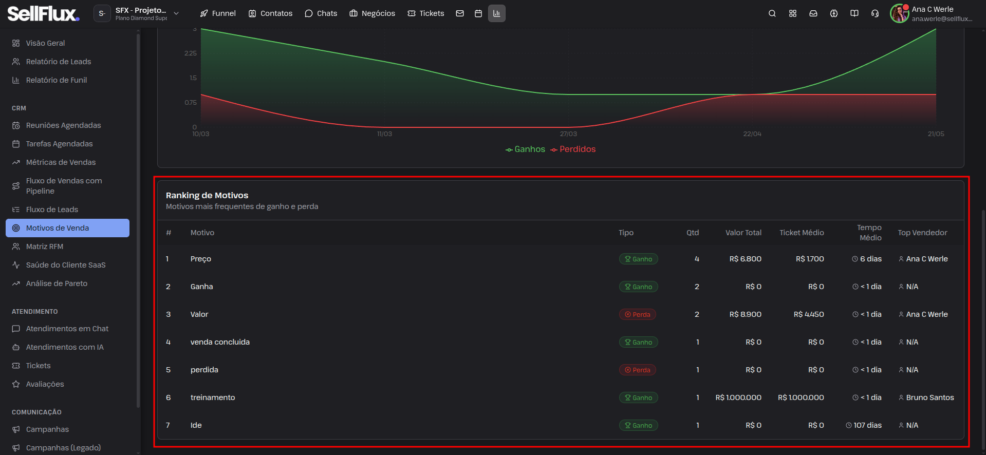Open Avaliações in sidebar

point(67,384)
